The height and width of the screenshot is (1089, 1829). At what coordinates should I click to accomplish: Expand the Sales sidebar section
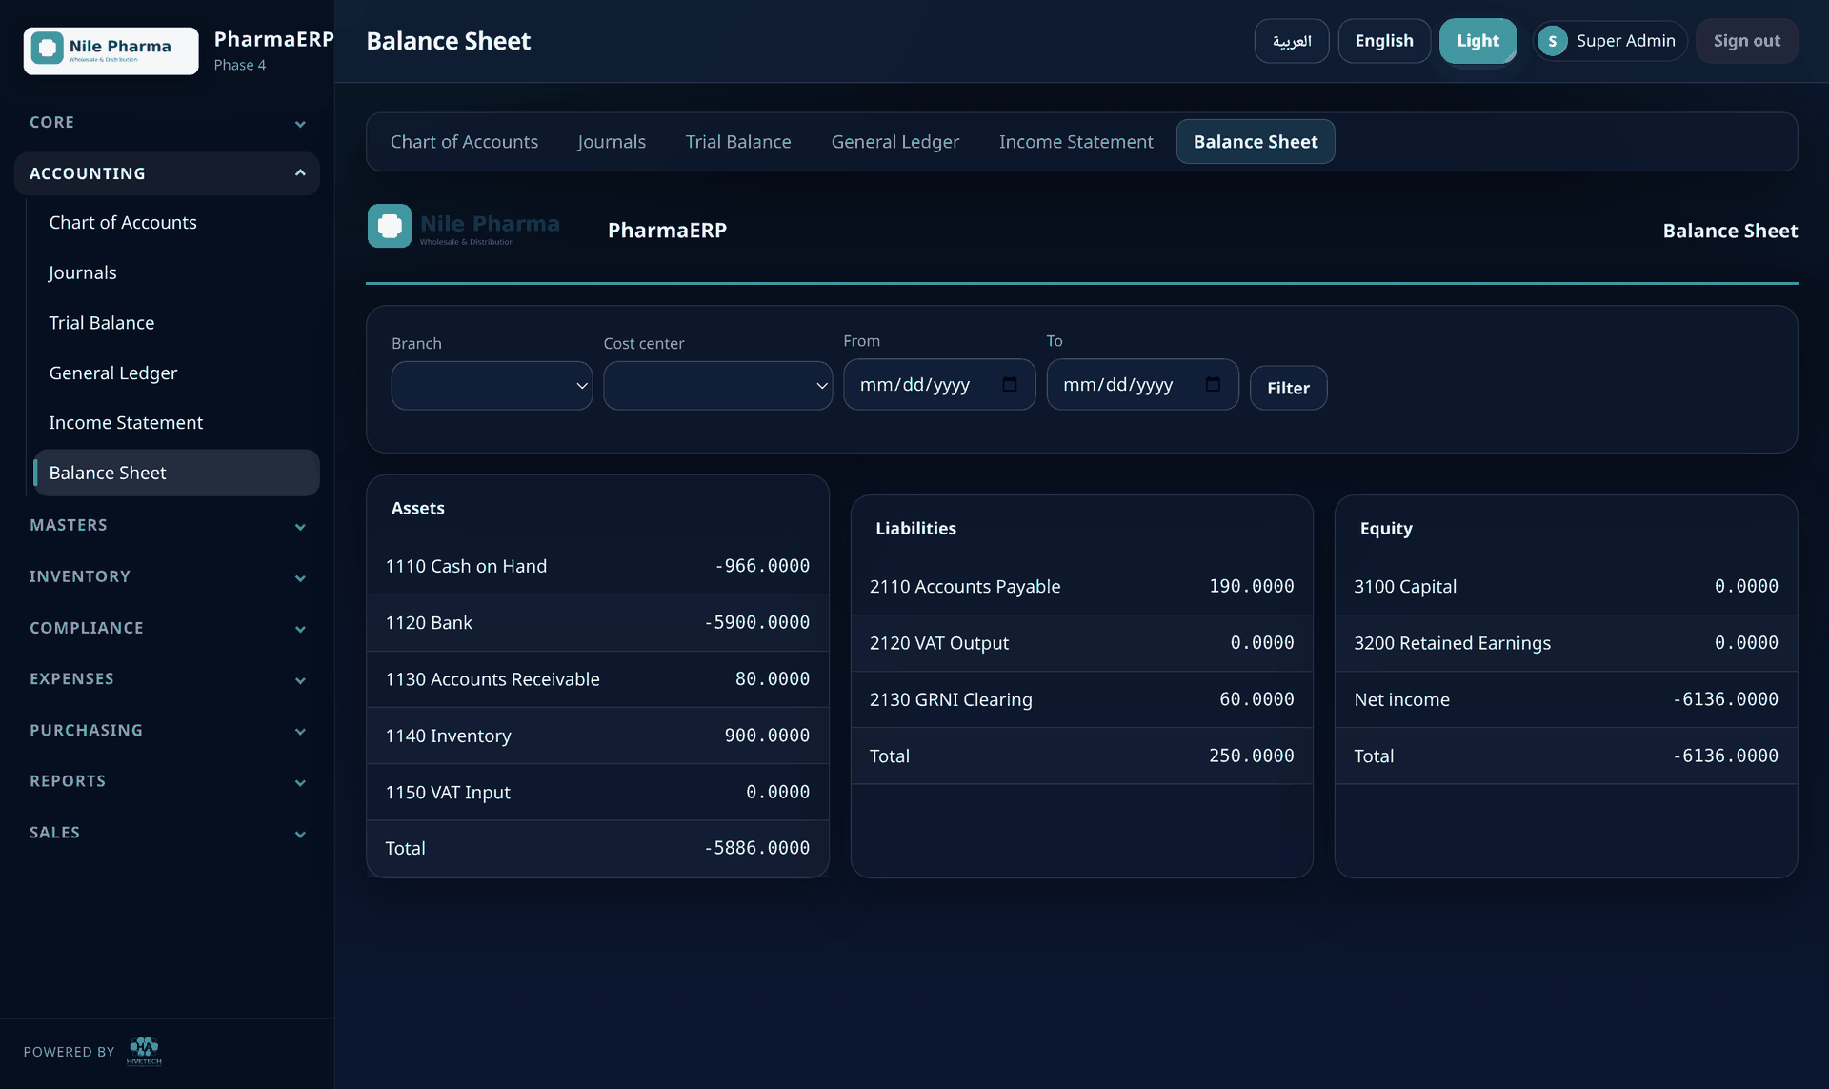(167, 833)
